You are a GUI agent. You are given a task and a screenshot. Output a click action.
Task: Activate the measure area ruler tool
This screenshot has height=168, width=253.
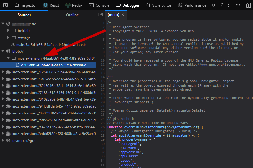(238, 5)
